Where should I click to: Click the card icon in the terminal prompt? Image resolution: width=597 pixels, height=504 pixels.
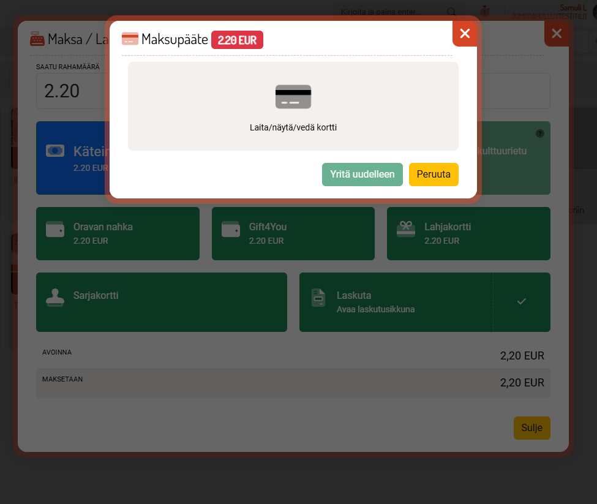[293, 97]
